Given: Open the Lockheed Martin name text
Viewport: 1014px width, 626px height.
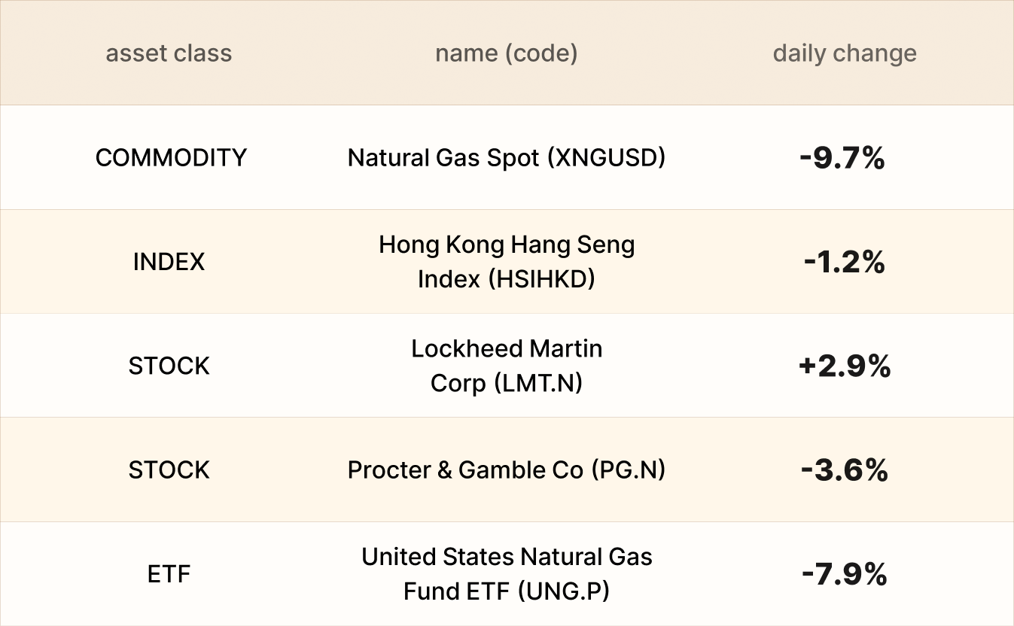Looking at the screenshot, I should click(507, 348).
